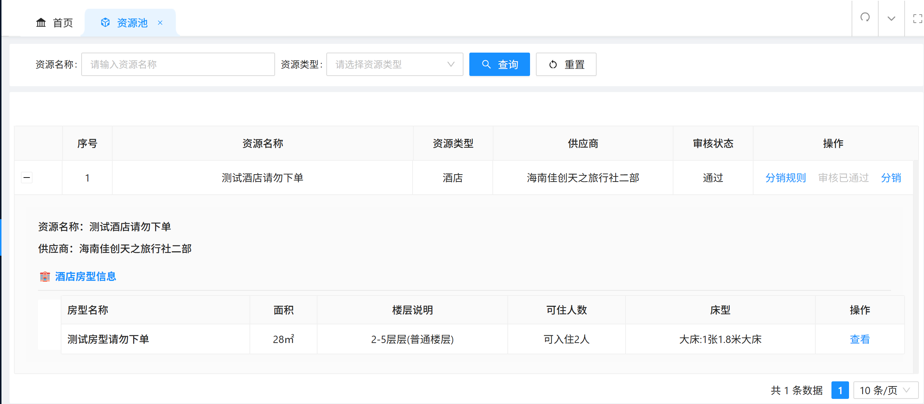
Task: Click the hotel building icon beside 酒店房型信息
Action: tap(45, 277)
